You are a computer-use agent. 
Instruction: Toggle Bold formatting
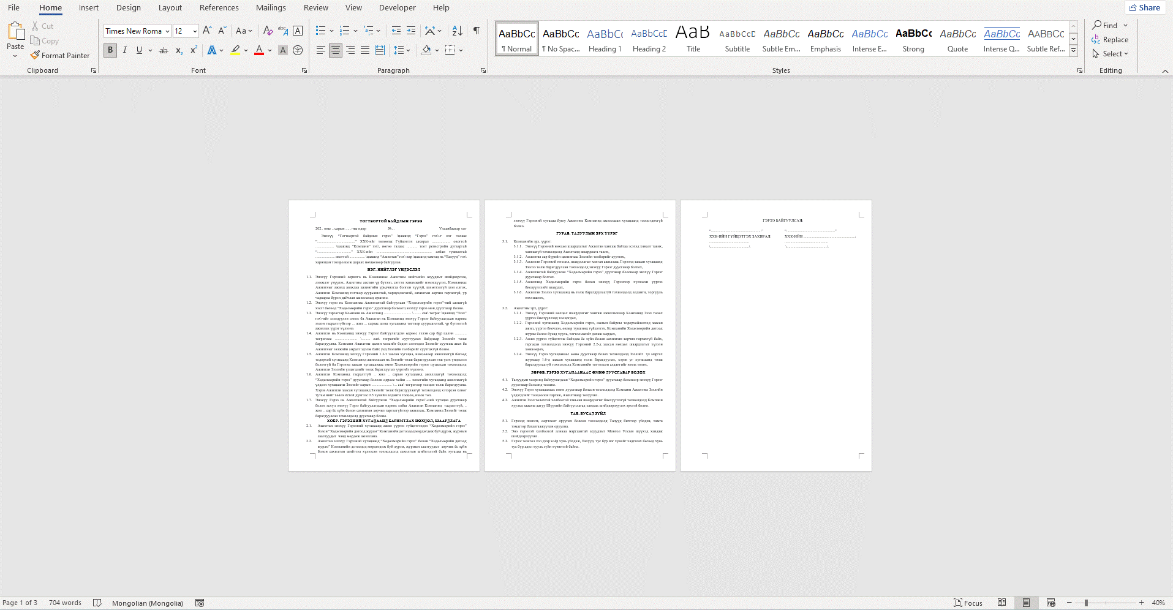110,50
